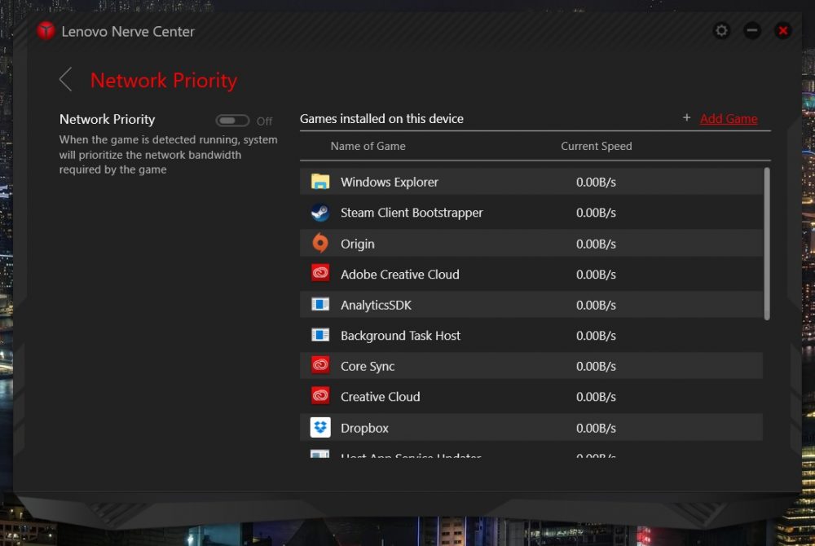815x546 pixels.
Task: Click the Network Priority description text
Action: [168, 154]
